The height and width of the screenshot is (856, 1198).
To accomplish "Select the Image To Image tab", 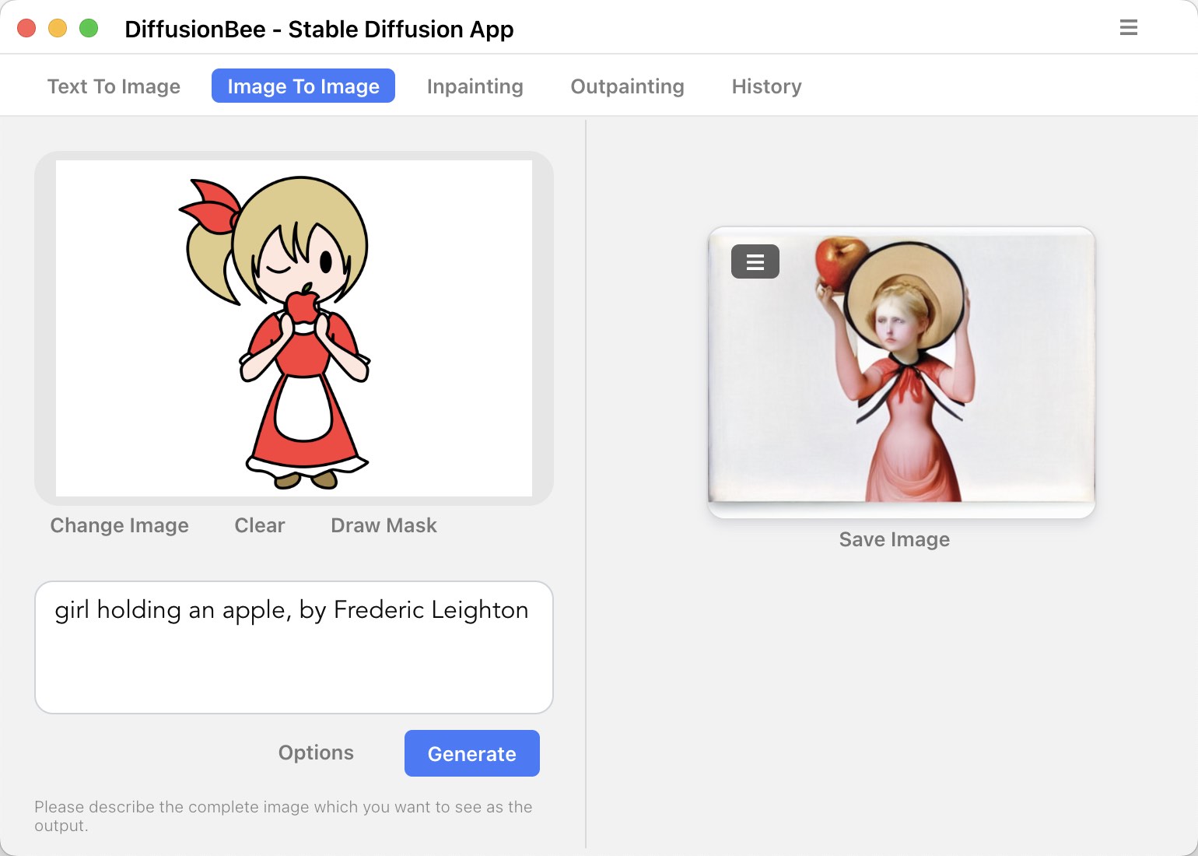I will coord(303,86).
